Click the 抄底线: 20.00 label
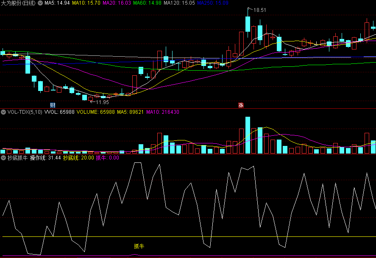This screenshot has height=258, width=376. coord(78,158)
